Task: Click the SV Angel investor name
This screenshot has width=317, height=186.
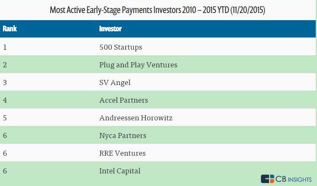Action: pos(115,82)
